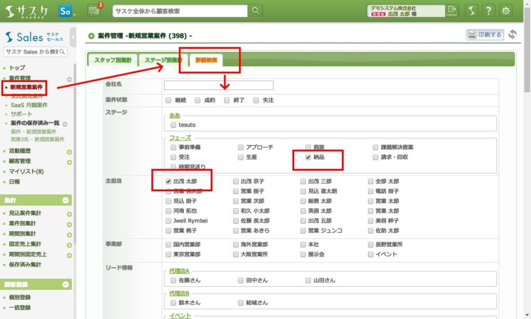This screenshot has width=531, height=319.
Task: Click the Saaske S icon in header
Action: tap(471, 11)
